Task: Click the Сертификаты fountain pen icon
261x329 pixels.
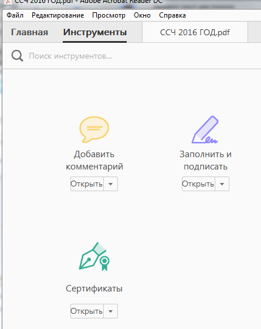Action: tap(94, 256)
